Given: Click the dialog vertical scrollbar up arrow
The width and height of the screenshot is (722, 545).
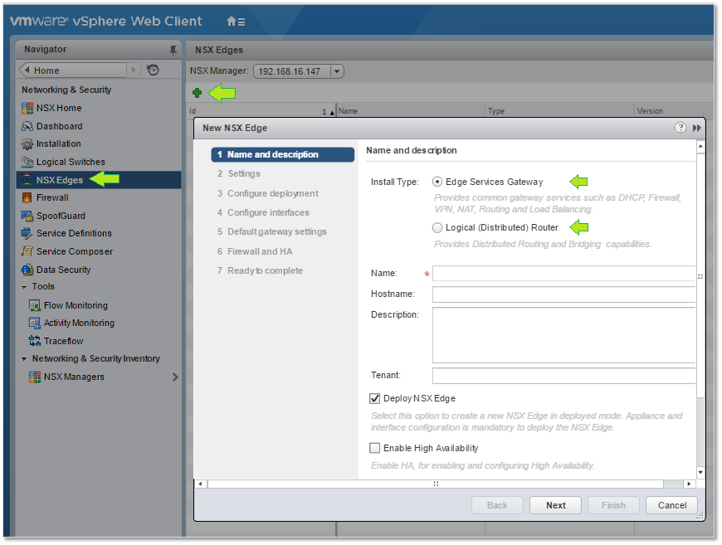Looking at the screenshot, I should 700,146.
